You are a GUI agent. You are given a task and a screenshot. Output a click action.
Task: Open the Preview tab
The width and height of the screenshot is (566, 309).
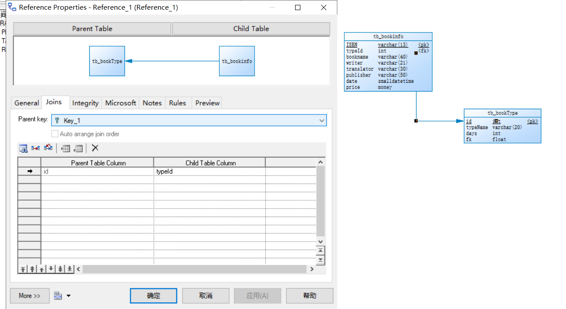click(207, 103)
